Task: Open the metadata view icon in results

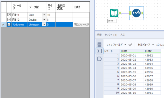Action: pos(99,51)
